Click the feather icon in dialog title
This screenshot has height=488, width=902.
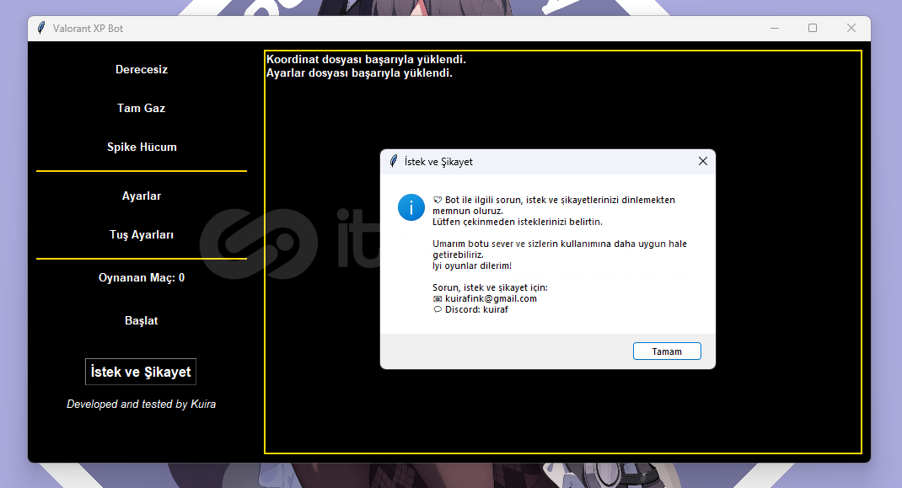(394, 161)
